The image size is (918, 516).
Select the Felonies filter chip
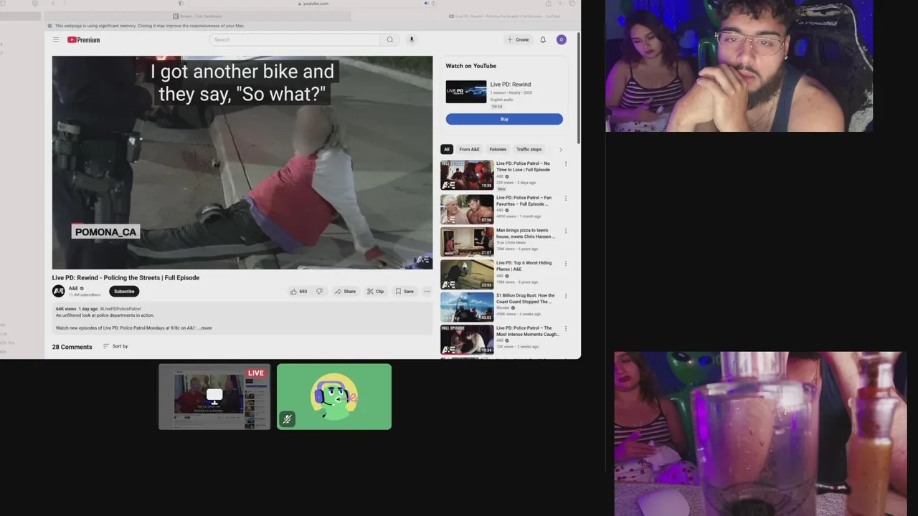[x=498, y=149]
